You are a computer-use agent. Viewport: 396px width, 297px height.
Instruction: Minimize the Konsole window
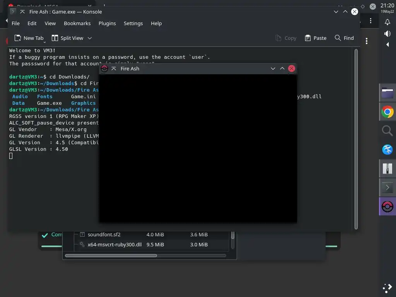point(336,12)
